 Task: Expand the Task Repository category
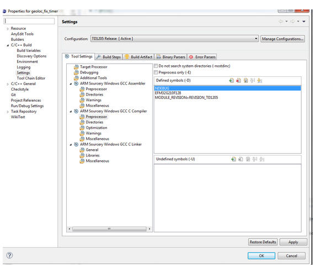click(x=8, y=112)
